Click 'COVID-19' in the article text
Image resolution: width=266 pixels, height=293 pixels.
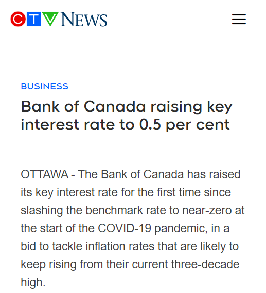click(x=125, y=228)
